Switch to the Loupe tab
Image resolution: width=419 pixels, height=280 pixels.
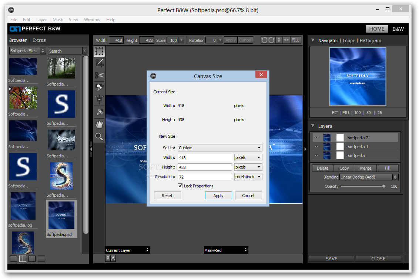[349, 41]
